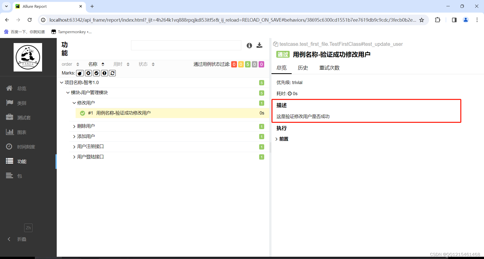Screen dimensions: 484x259
Task: Click the 这是验证修改用户是否成功 description text
Action: pyautogui.click(x=303, y=117)
